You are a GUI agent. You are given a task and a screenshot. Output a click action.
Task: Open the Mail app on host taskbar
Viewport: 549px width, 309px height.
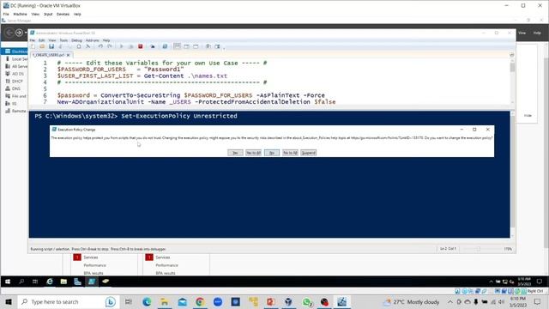point(183,301)
